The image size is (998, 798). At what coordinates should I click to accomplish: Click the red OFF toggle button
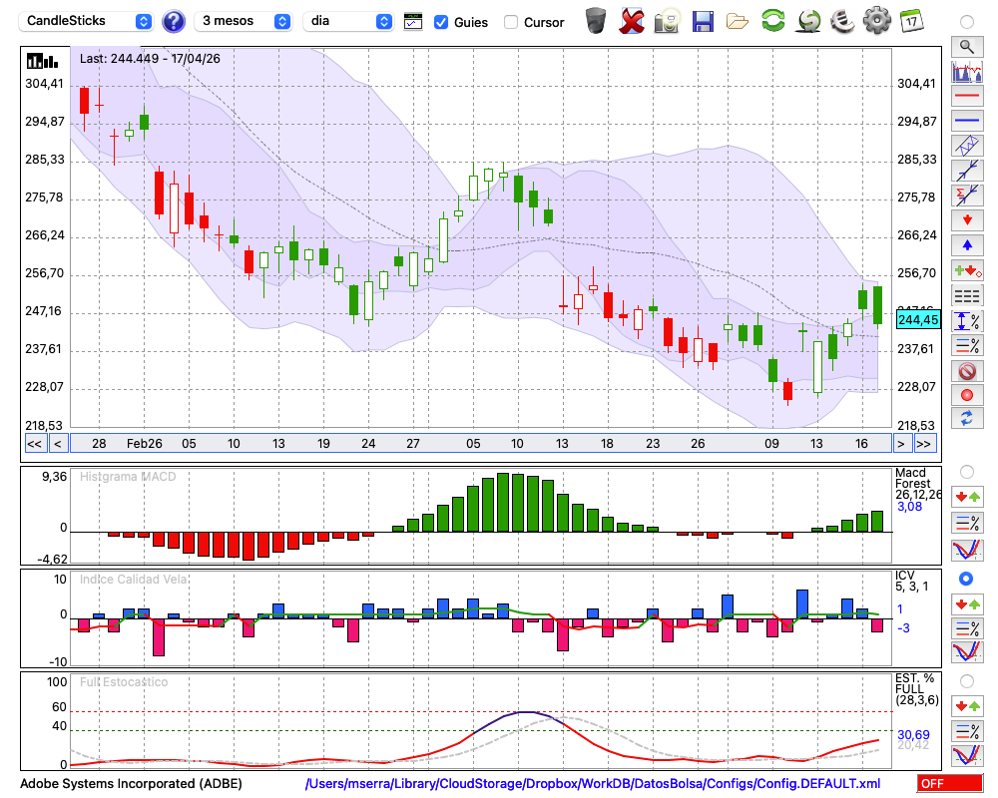coord(950,783)
